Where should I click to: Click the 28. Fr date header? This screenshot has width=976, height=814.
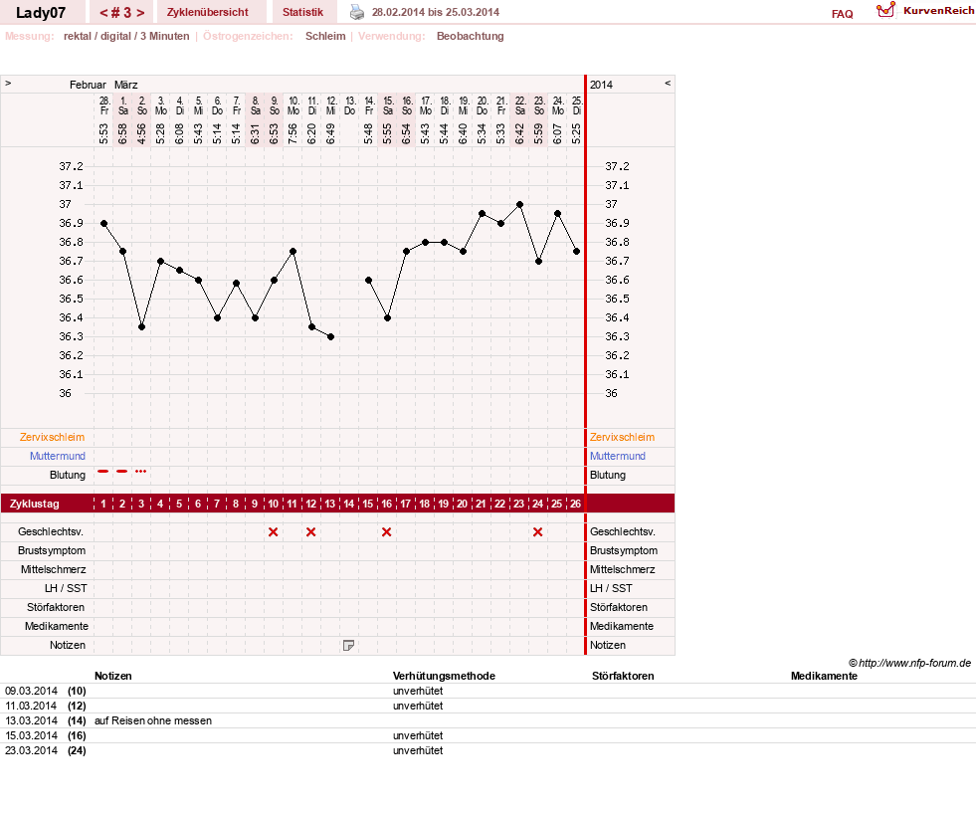104,105
